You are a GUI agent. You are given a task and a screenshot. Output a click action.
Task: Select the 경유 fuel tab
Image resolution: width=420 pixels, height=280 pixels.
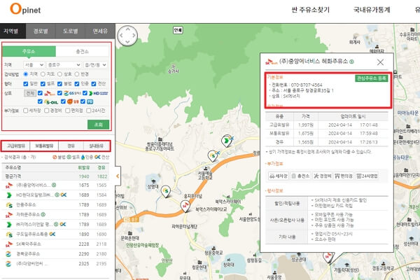[x=71, y=146]
